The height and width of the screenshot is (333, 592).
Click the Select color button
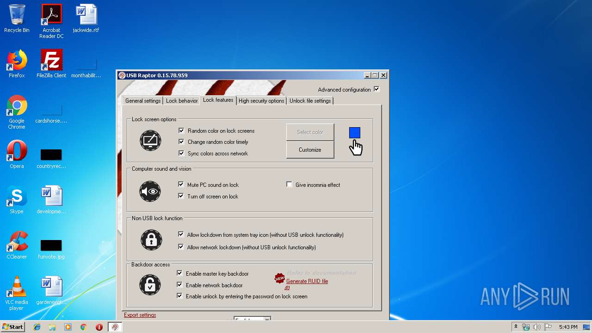tap(310, 132)
